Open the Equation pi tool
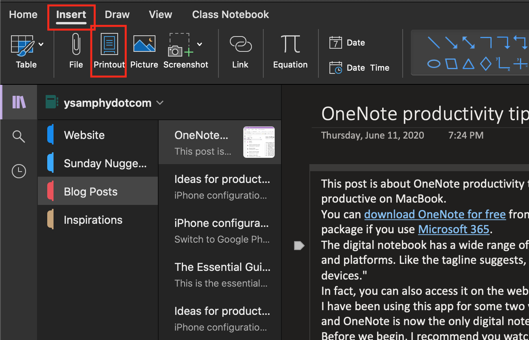The width and height of the screenshot is (529, 340). pyautogui.click(x=290, y=51)
